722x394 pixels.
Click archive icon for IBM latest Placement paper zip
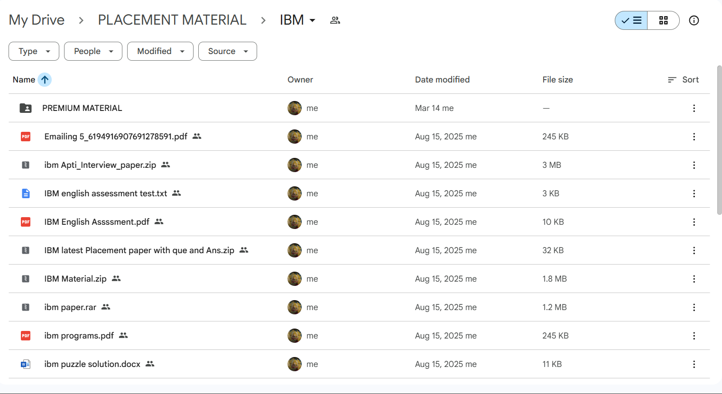[x=26, y=250]
